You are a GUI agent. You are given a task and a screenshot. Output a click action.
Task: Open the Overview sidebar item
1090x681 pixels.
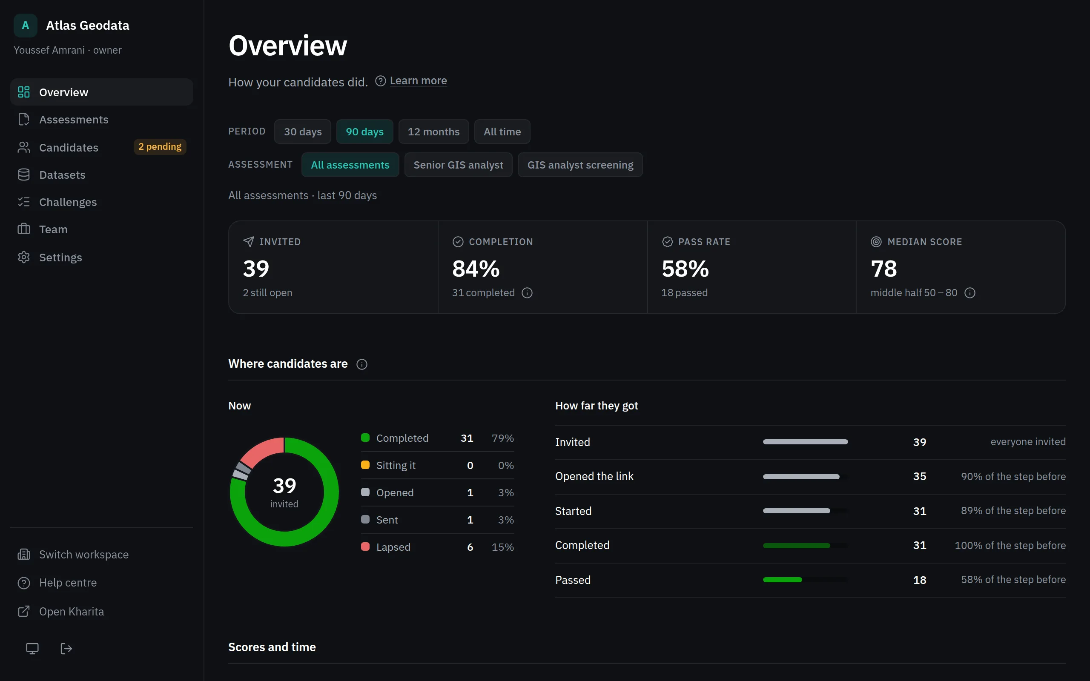pyautogui.click(x=102, y=92)
